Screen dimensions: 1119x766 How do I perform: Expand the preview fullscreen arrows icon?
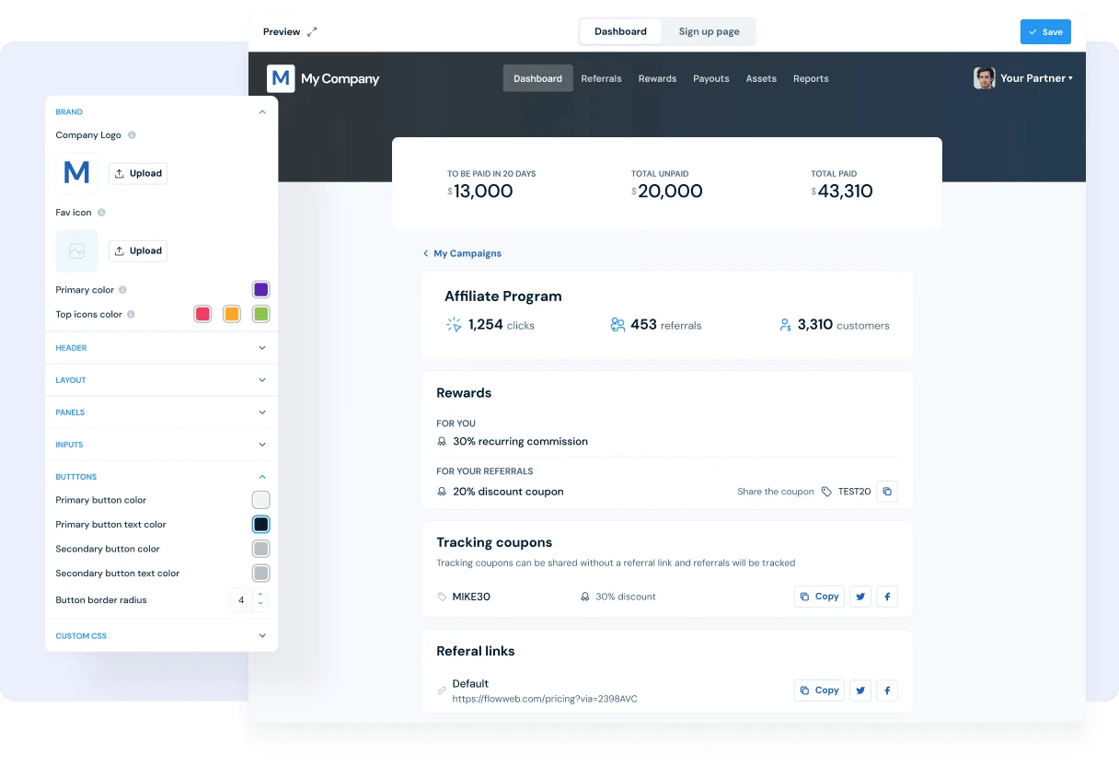coord(312,31)
